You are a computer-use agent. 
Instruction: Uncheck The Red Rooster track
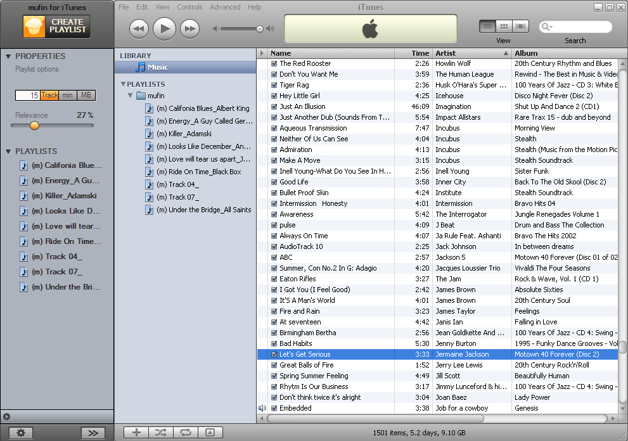(274, 63)
